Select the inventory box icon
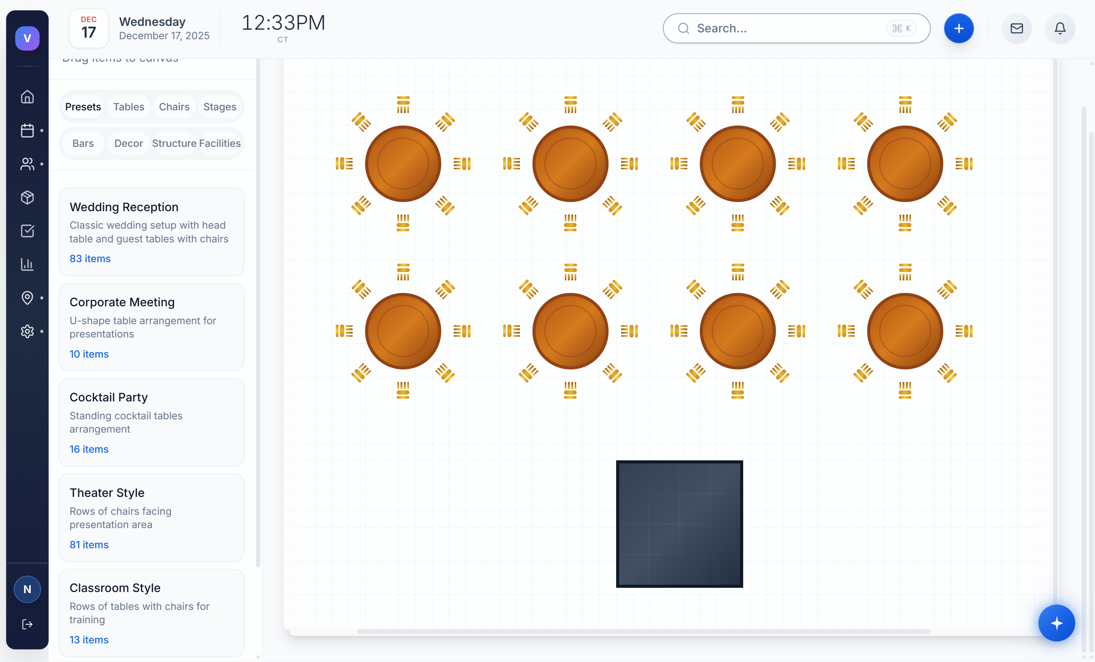1095x662 pixels. coord(27,197)
